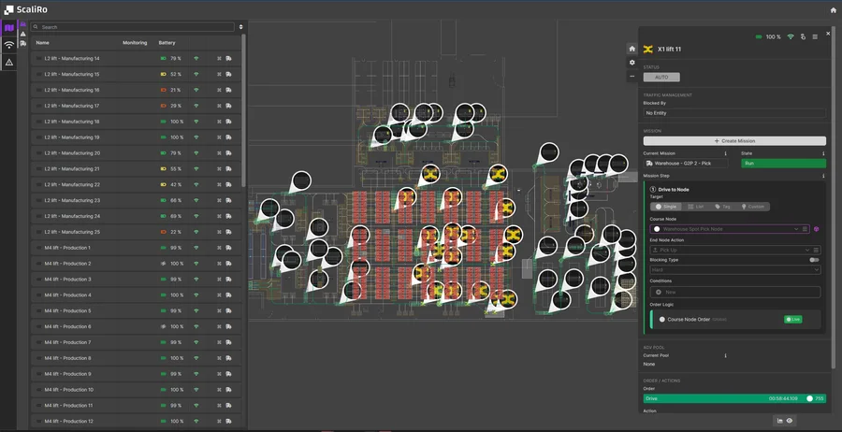Click the green Drive order progress bar
Viewport: 842px width, 432px height.
point(734,398)
